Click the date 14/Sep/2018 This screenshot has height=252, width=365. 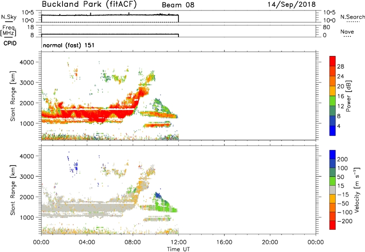click(292, 5)
